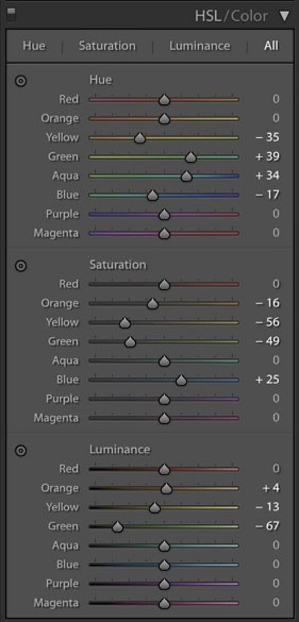299x622 pixels.
Task: Click the Green hue slider handle
Action: coord(191,157)
